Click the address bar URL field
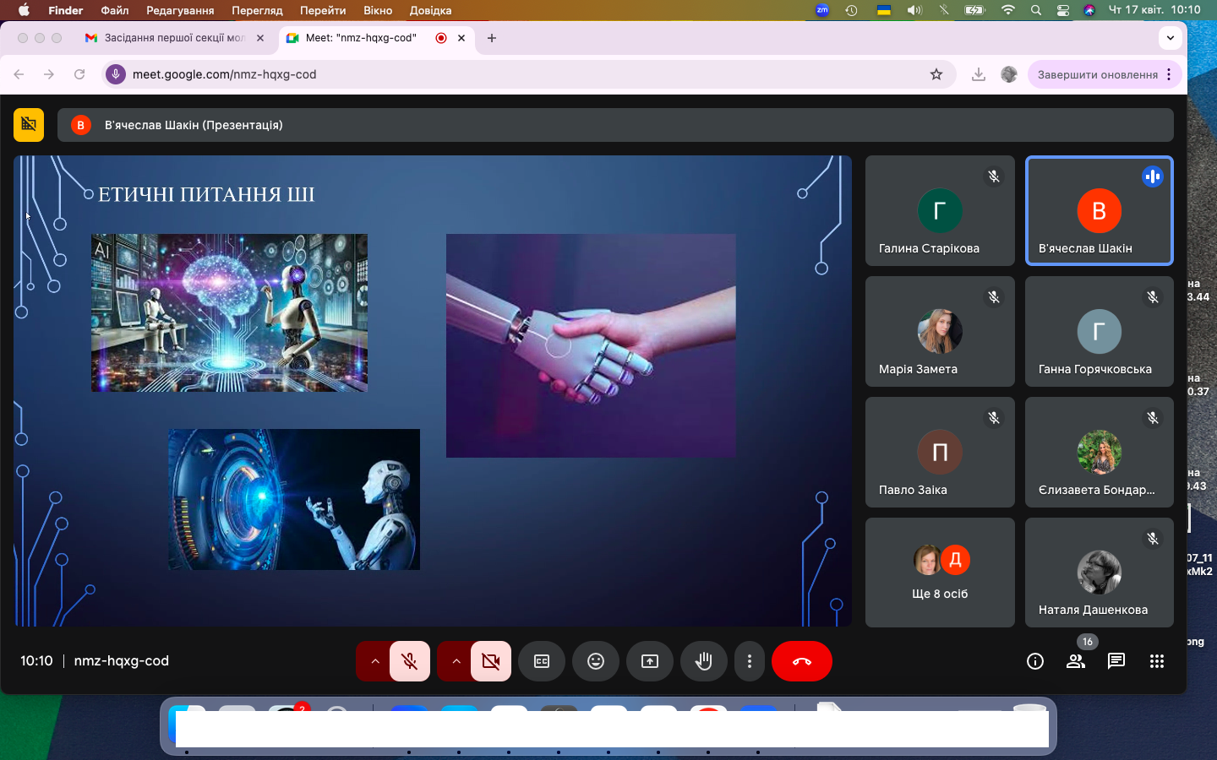This screenshot has width=1217, height=760. tap(507, 74)
